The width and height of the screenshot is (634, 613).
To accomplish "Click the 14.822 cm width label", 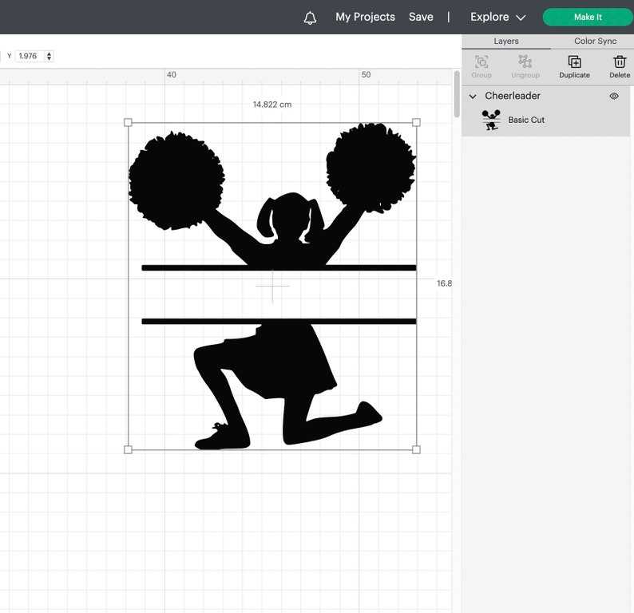I will 272,105.
